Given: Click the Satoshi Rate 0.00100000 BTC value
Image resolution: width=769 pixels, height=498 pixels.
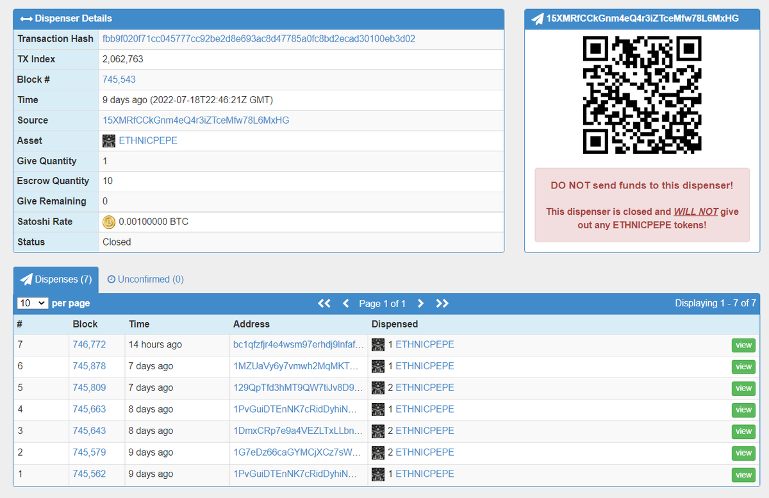Looking at the screenshot, I should click(154, 222).
